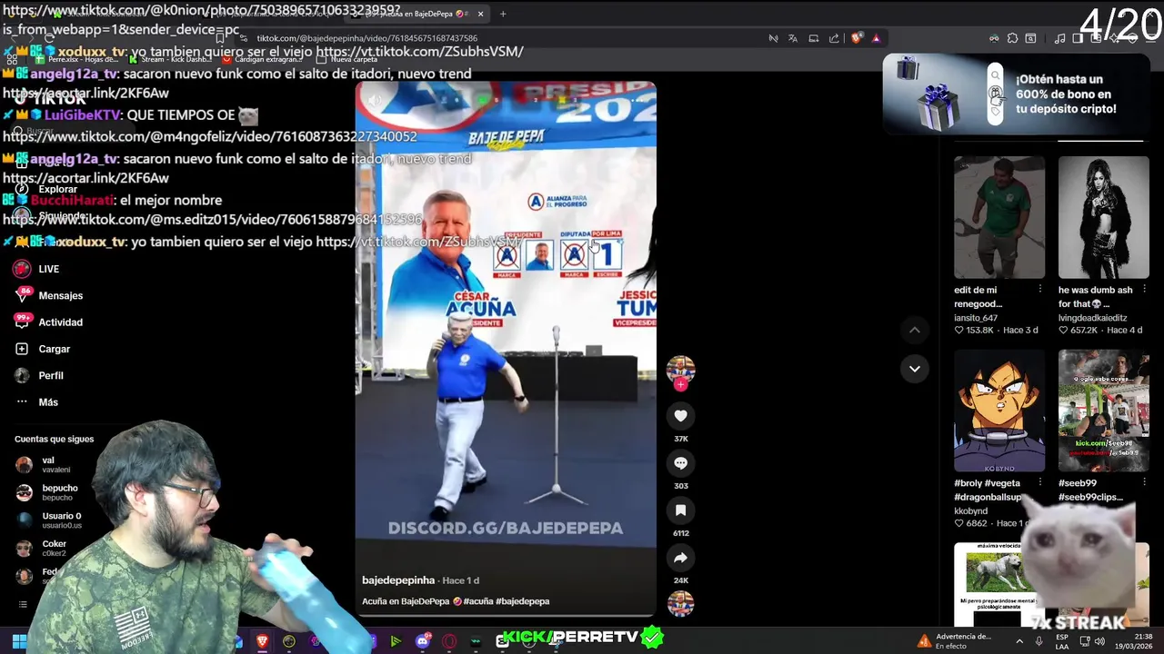Open author lvingdeadkaieditz under thumbnail
Viewport: 1164px width, 654px height.
(1092, 318)
